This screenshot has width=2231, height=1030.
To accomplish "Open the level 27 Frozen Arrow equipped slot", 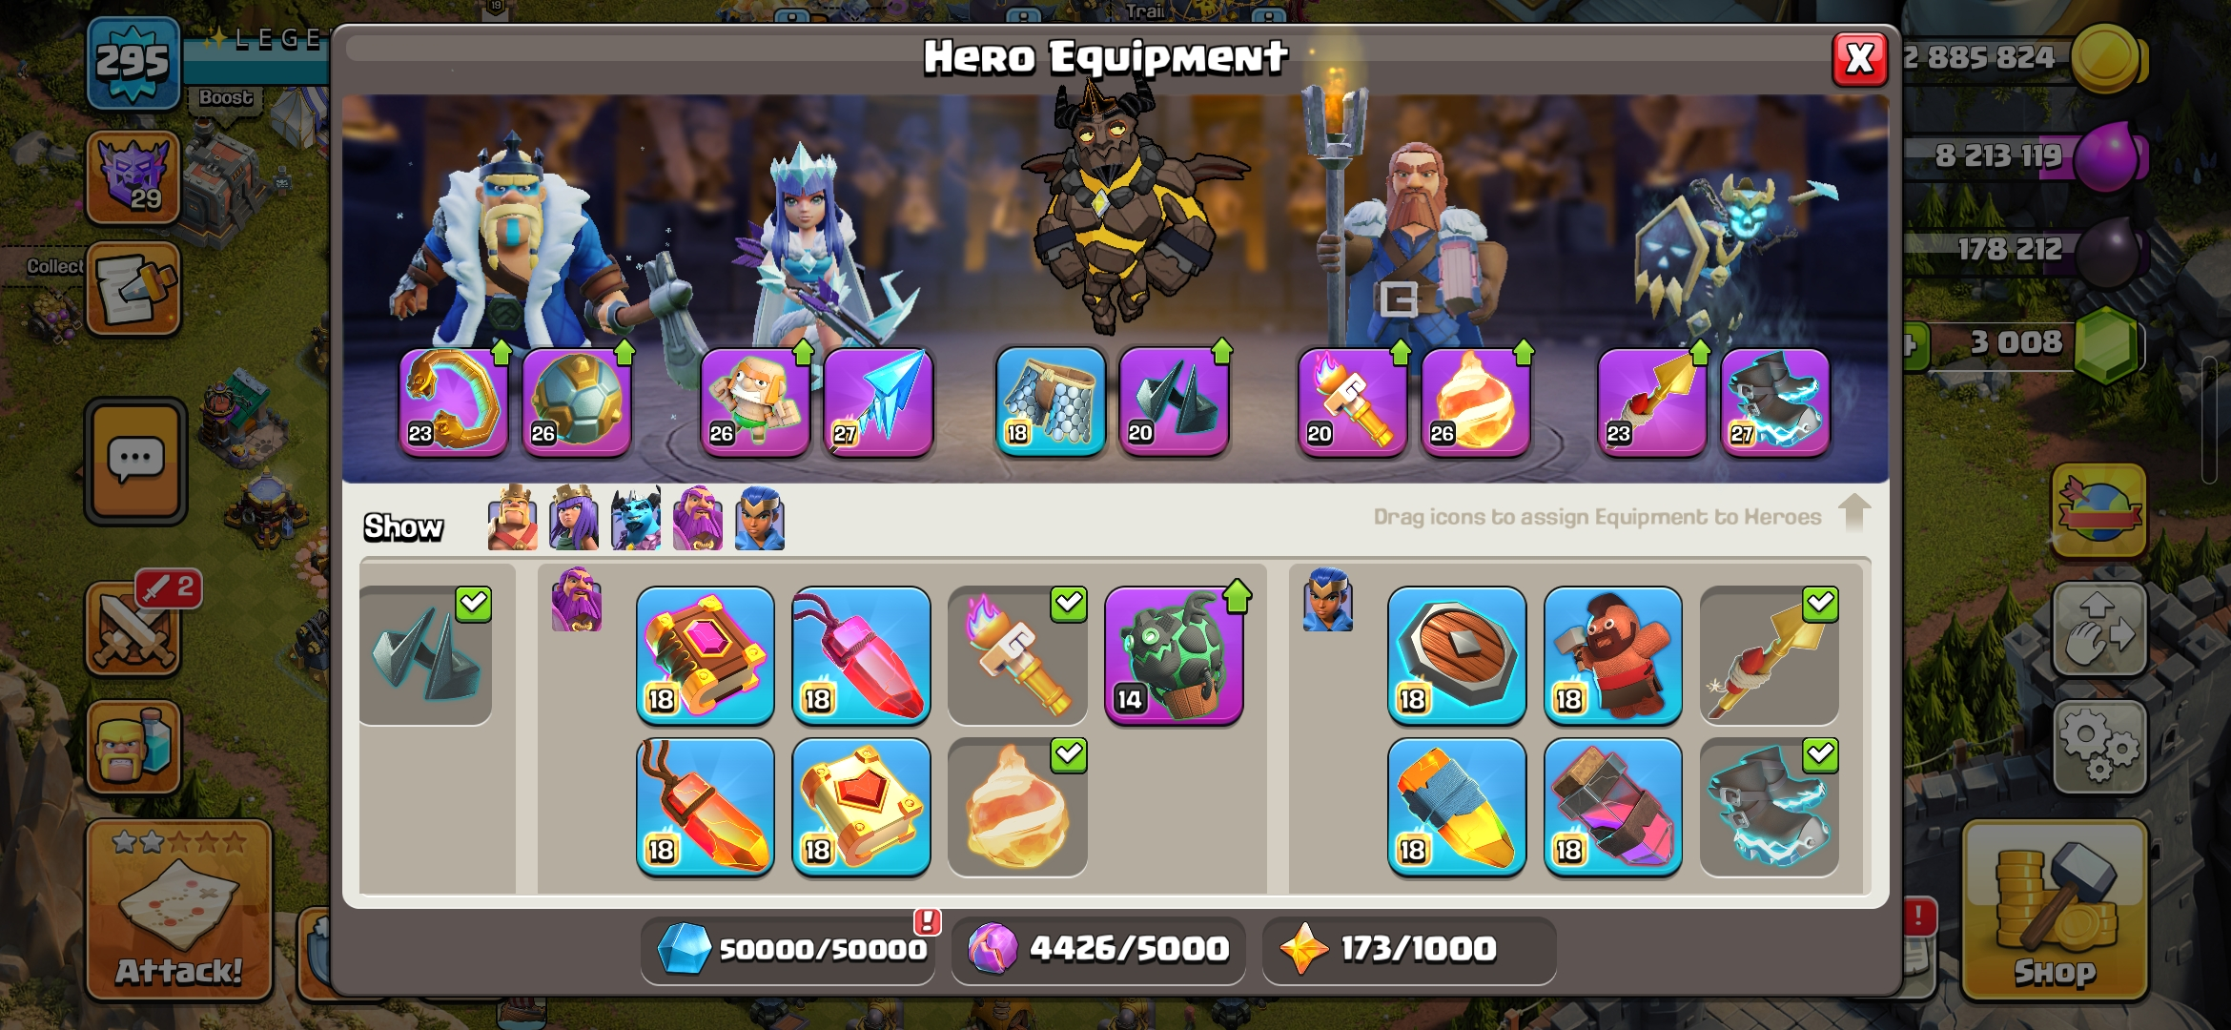I will point(878,402).
